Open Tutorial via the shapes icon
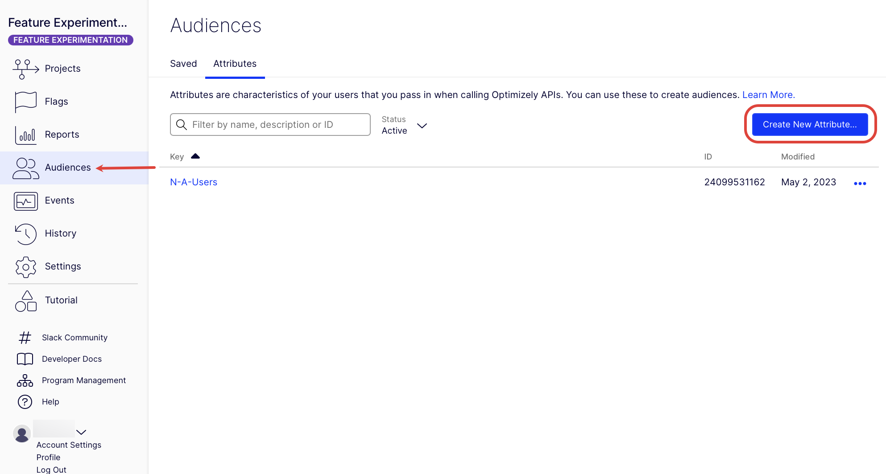 pos(25,301)
